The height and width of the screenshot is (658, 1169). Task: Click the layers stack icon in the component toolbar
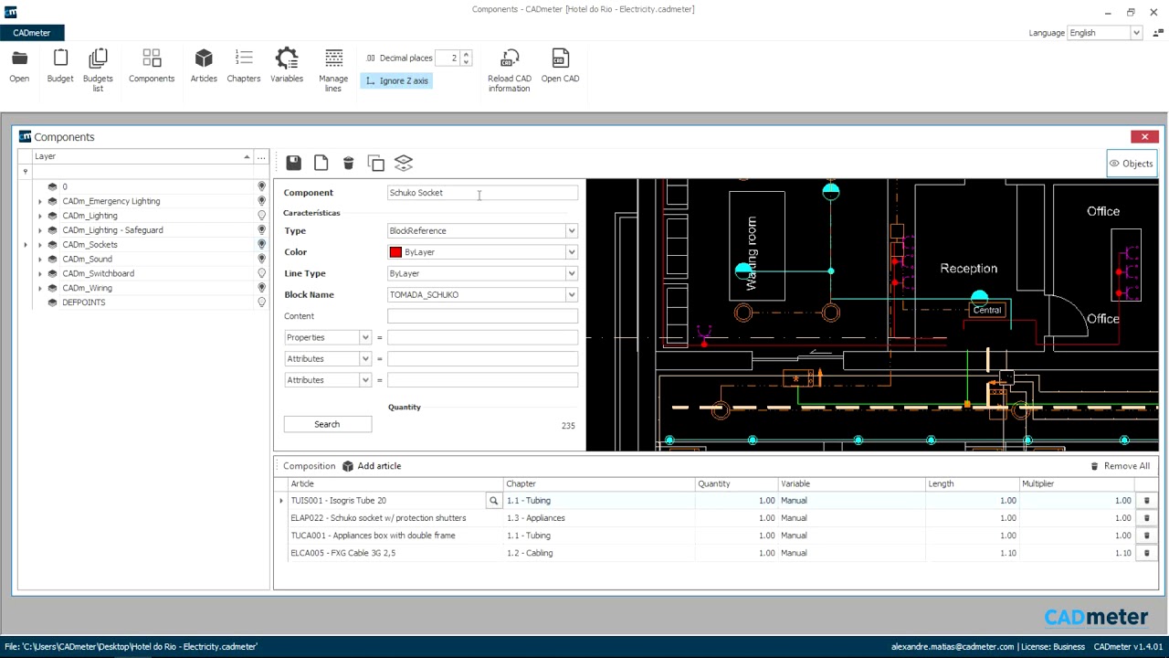404,163
